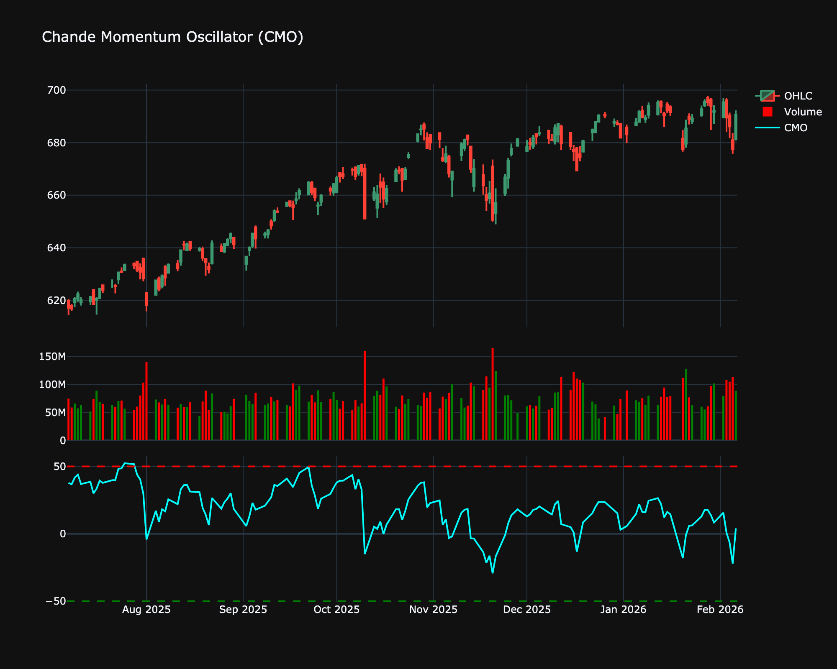The width and height of the screenshot is (837, 669).
Task: Select the Dec 2025 date label
Action: point(526,610)
